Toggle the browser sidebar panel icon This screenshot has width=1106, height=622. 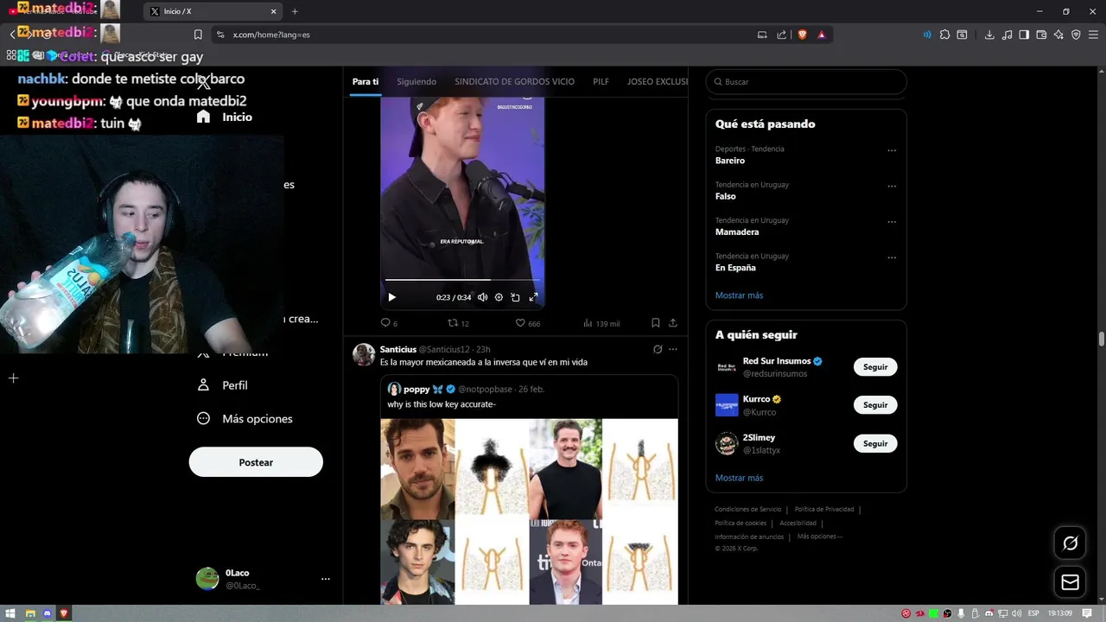1024,35
